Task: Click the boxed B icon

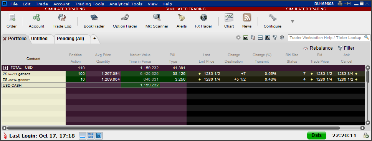Action: [268, 37]
